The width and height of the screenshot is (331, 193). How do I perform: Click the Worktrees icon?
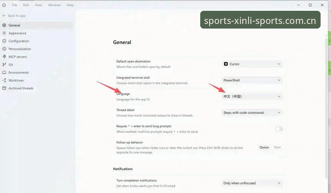4,80
